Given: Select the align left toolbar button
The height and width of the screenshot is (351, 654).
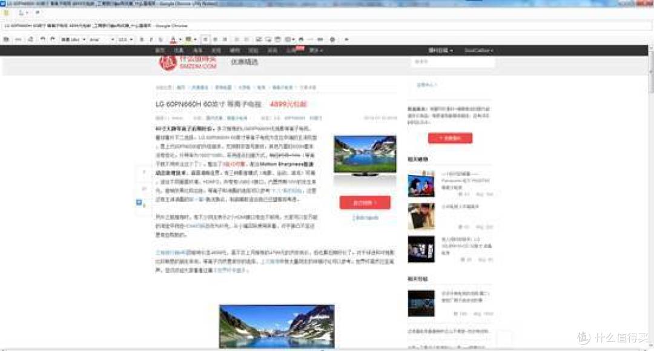Looking at the screenshot, I should click(206, 39).
